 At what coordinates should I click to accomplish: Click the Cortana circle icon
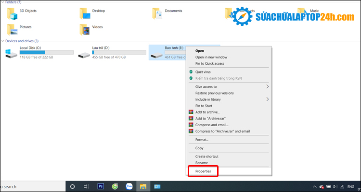pos(72,186)
